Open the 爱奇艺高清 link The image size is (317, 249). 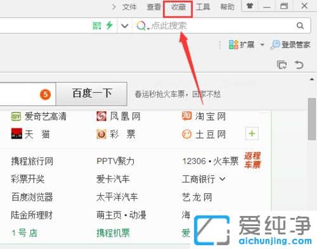point(46,116)
